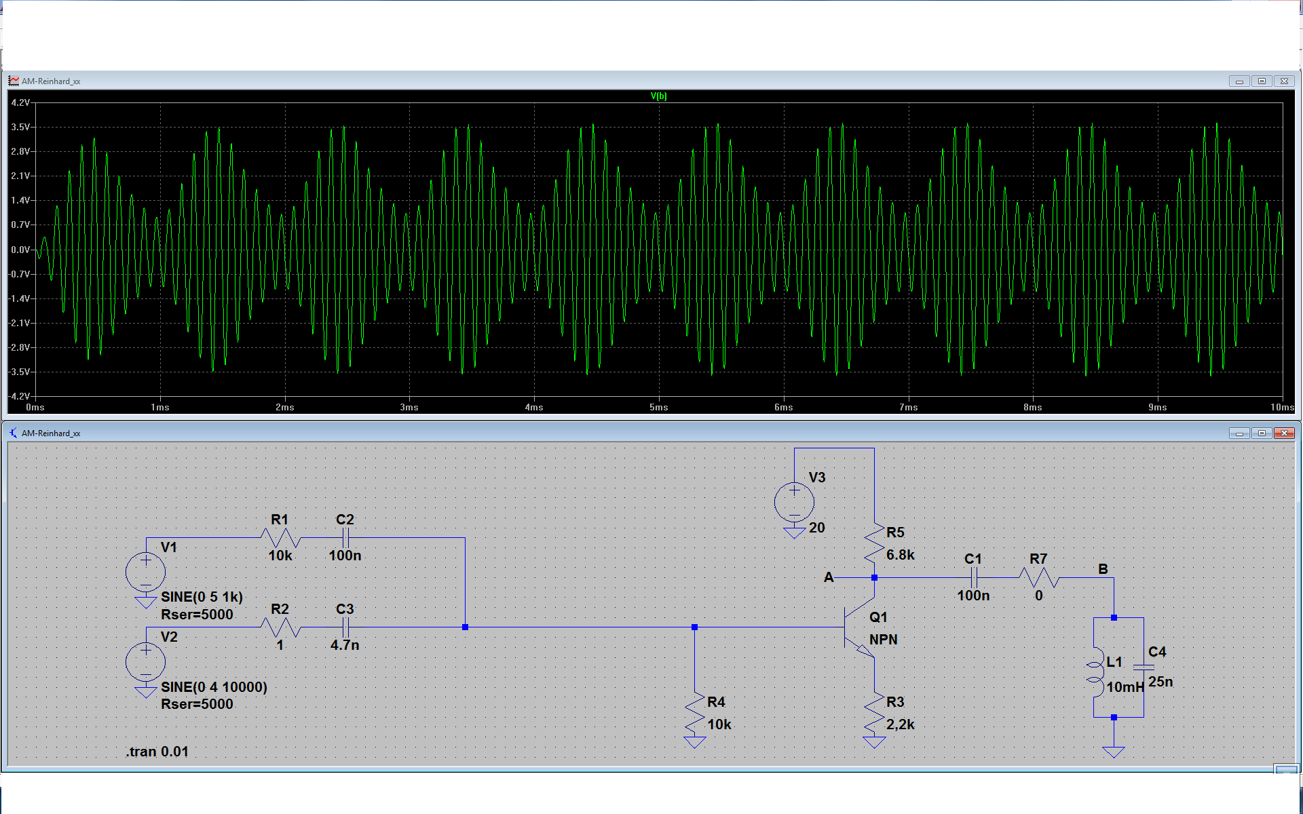Click the NPN model label of Q1
This screenshot has width=1303, height=814.
pyautogui.click(x=884, y=640)
